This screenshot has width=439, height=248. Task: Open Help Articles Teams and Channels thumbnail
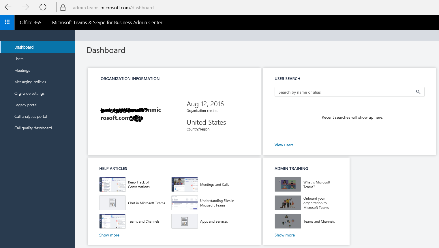[112, 221]
